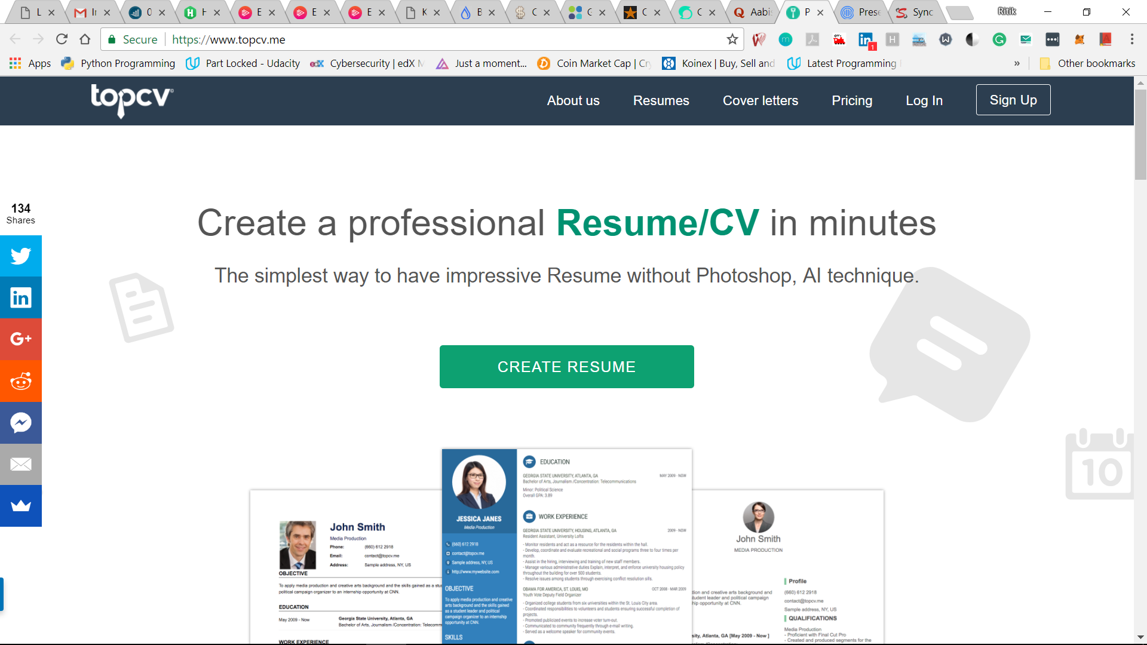Click the Log In link
Image resolution: width=1147 pixels, height=645 pixels.
pyautogui.click(x=924, y=100)
